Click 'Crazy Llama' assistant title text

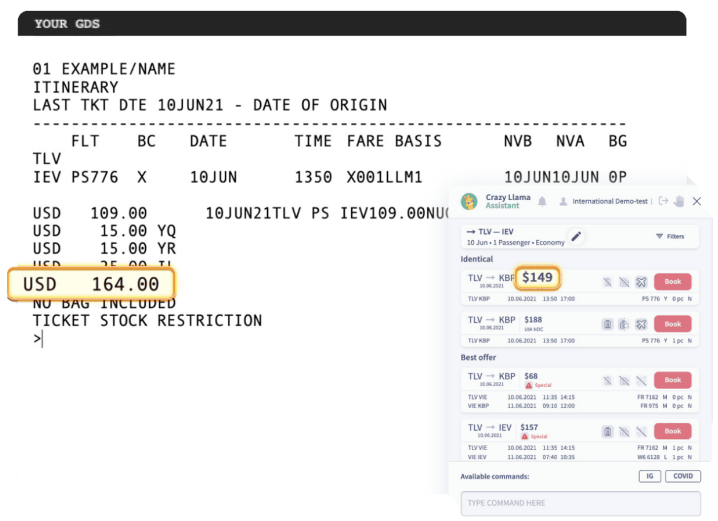(508, 197)
